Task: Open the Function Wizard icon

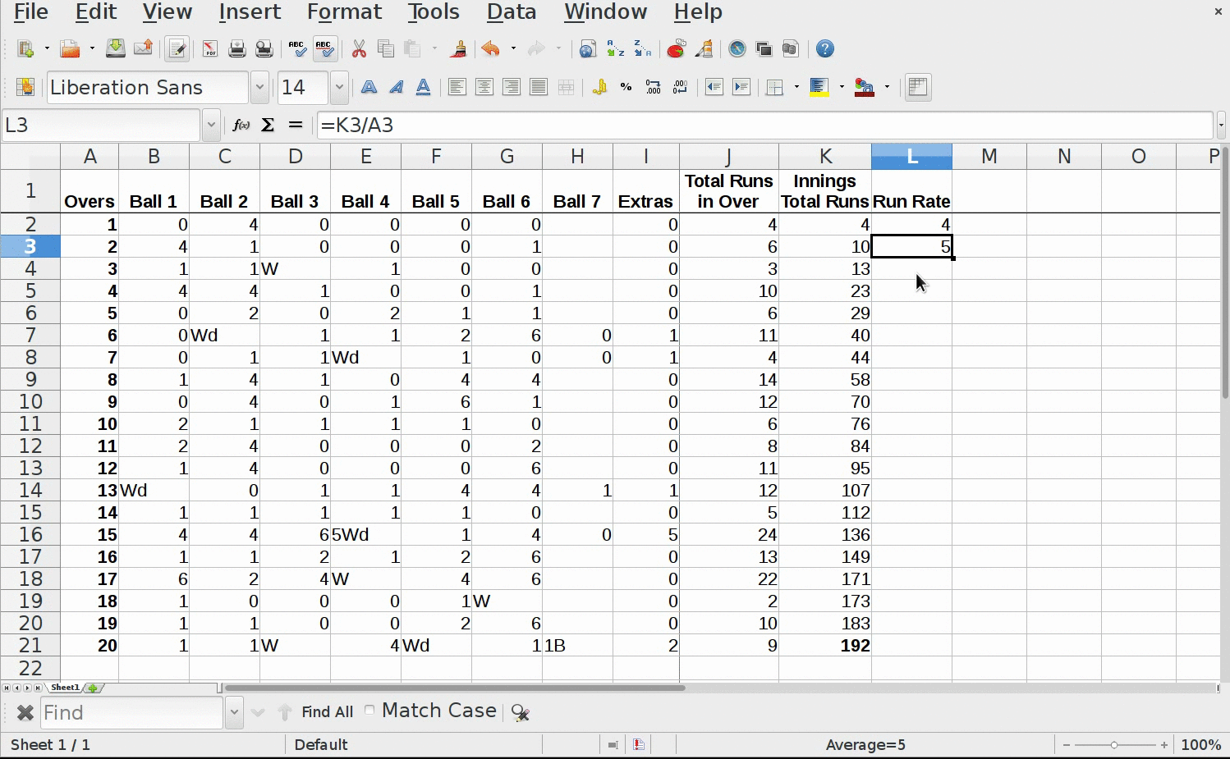Action: pos(241,126)
